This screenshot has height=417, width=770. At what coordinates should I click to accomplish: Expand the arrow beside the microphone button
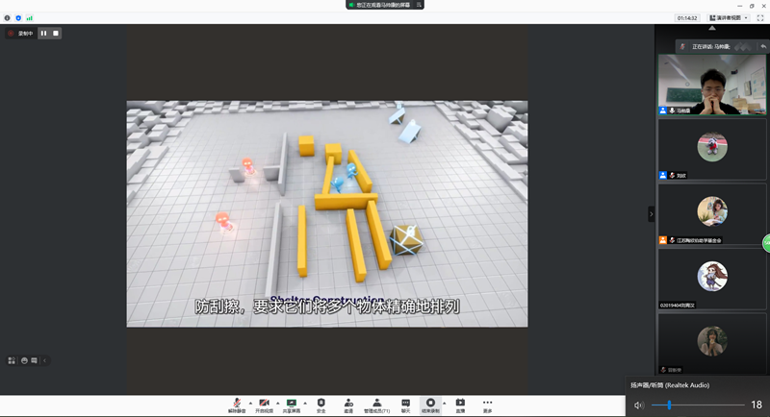250,402
